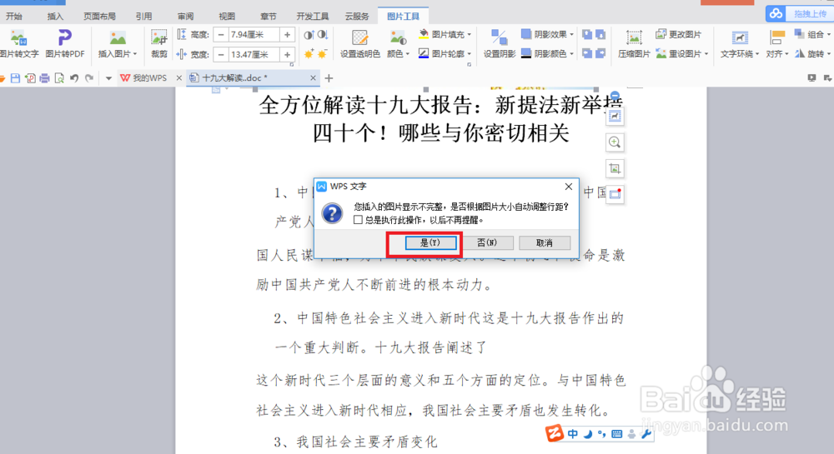
Task: Open the size group dialog launcher
Action: (292, 64)
